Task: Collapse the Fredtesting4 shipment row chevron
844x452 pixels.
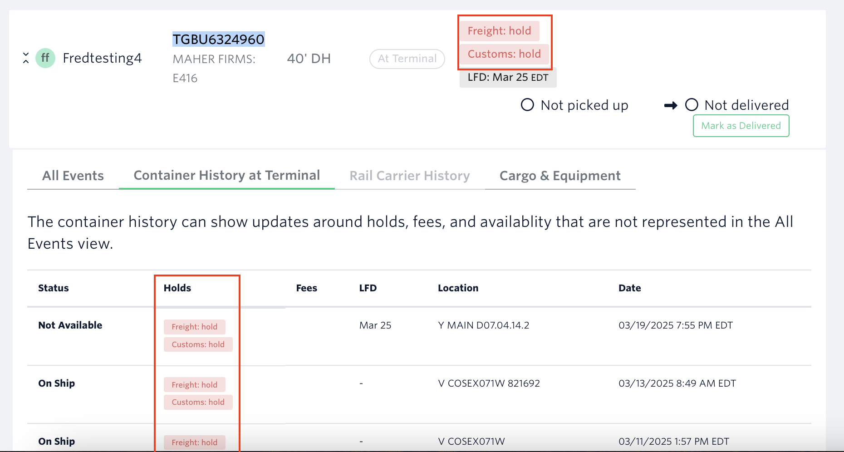Action: click(26, 58)
